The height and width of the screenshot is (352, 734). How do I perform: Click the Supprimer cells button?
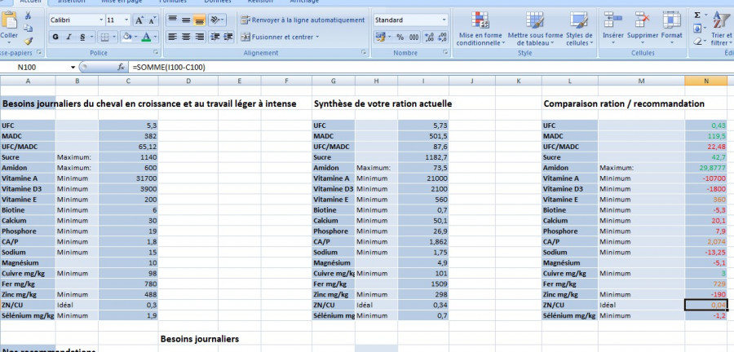tap(643, 28)
